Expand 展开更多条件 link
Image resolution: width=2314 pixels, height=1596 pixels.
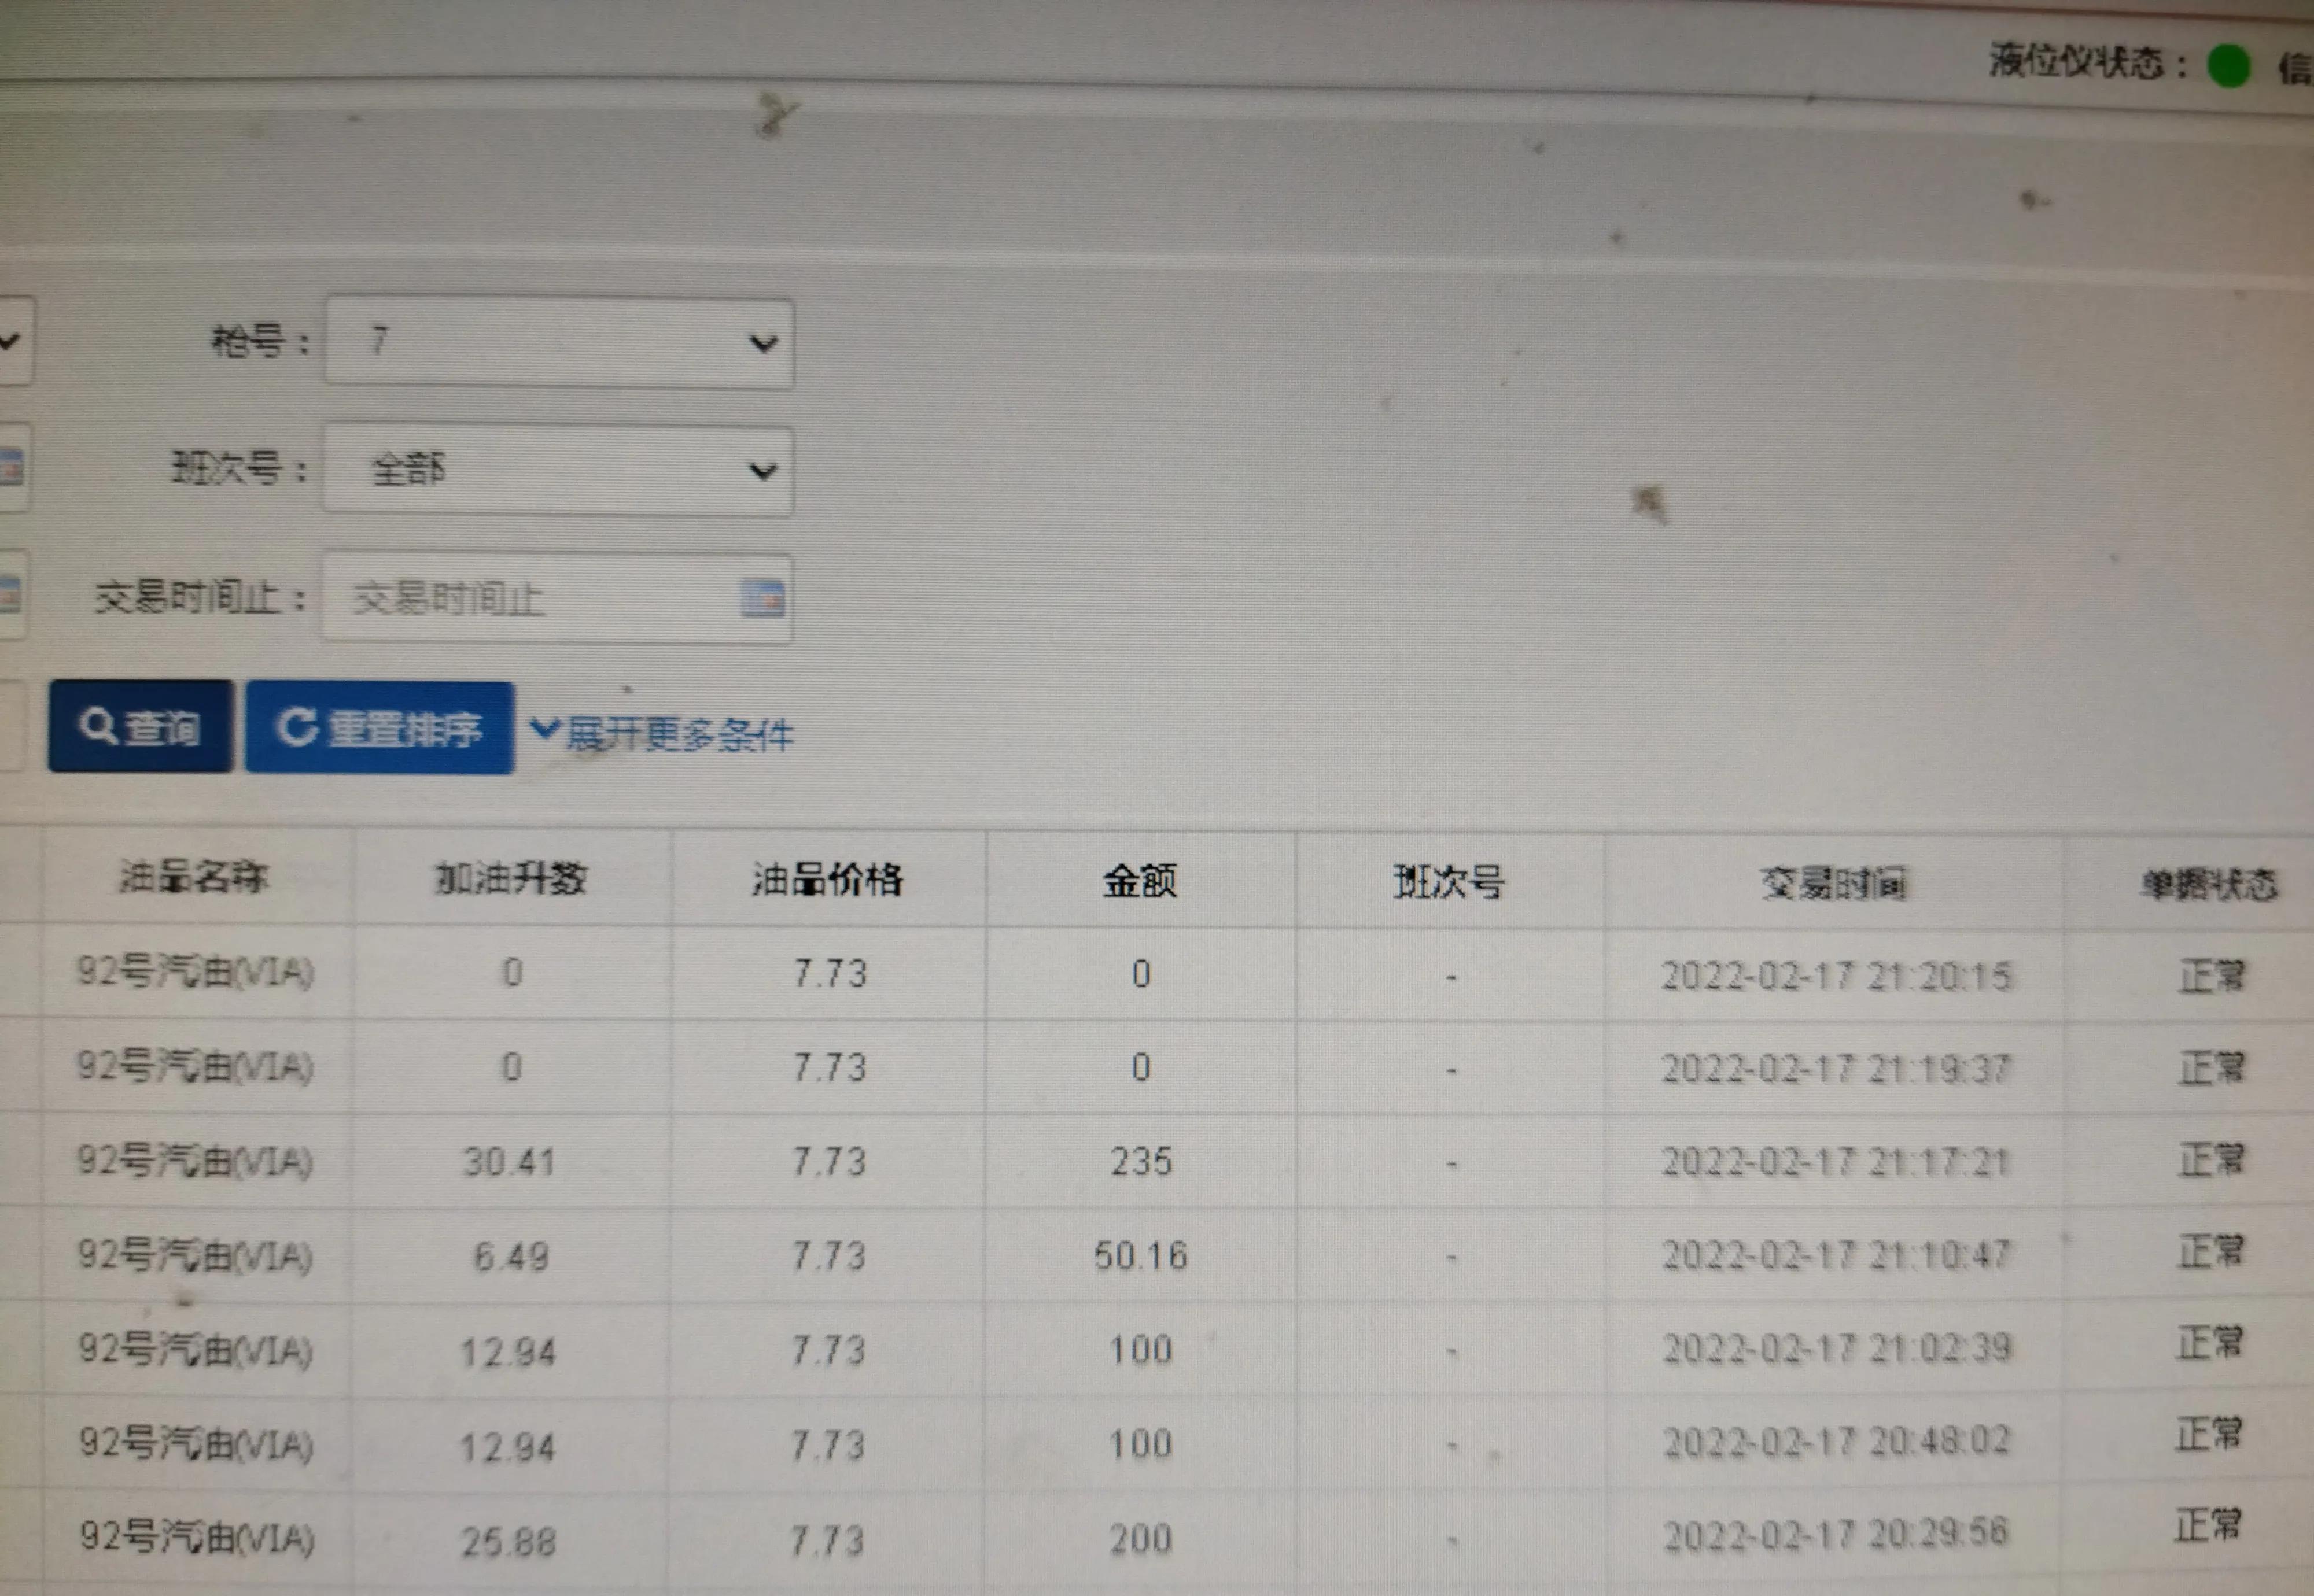(x=662, y=733)
